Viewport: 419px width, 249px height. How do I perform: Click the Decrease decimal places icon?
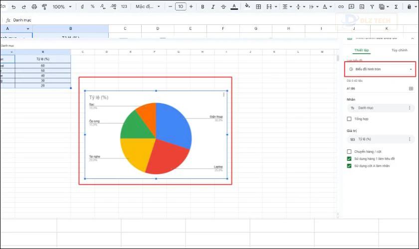coord(103,6)
